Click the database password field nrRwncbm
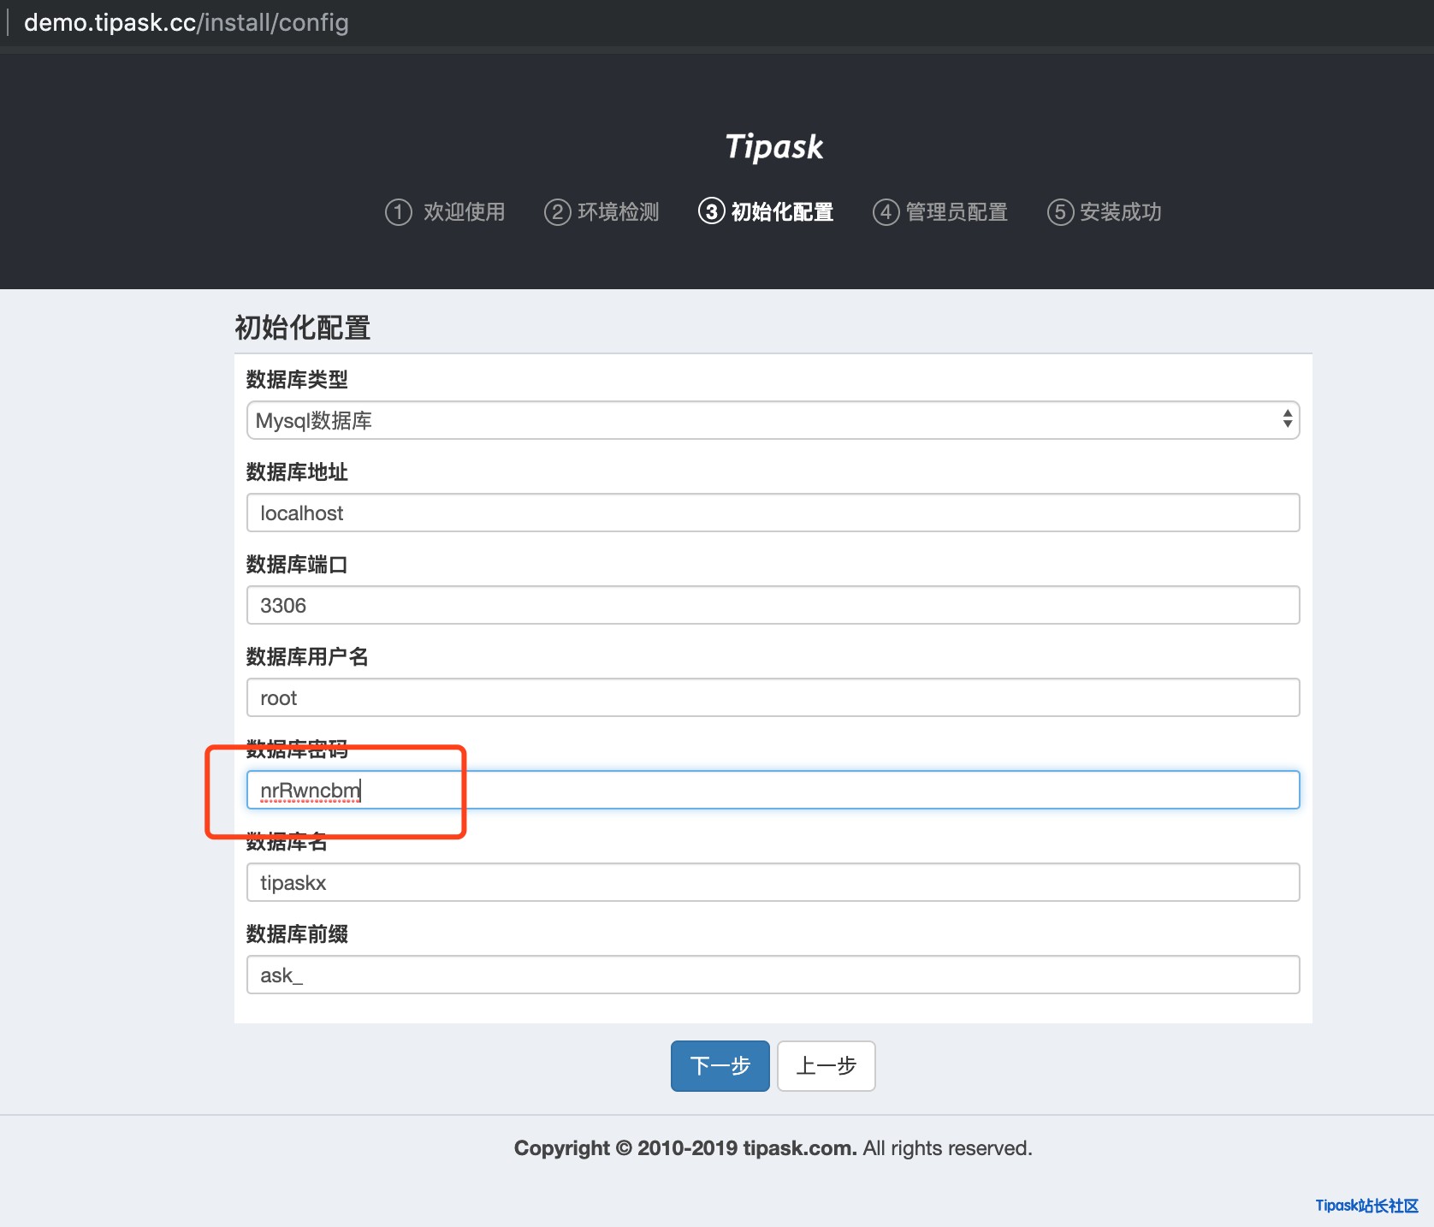Screen dimensions: 1434x1227 click(x=773, y=790)
